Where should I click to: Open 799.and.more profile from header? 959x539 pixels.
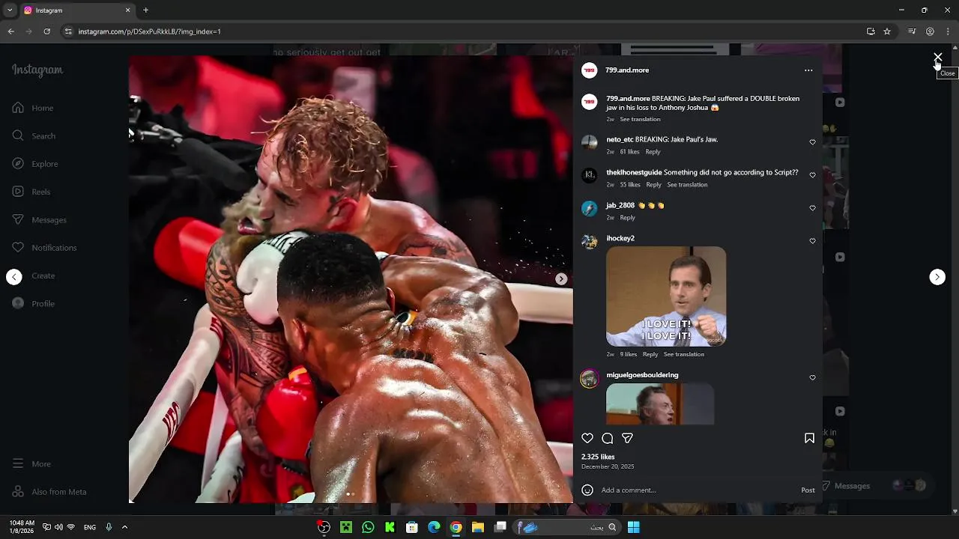tap(627, 70)
